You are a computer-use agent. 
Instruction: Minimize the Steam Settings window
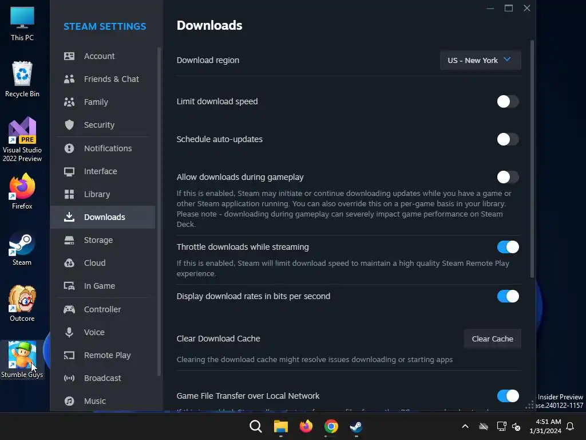pos(490,8)
